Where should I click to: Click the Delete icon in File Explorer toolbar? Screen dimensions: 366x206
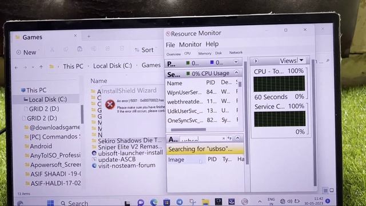pyautogui.click(x=122, y=48)
